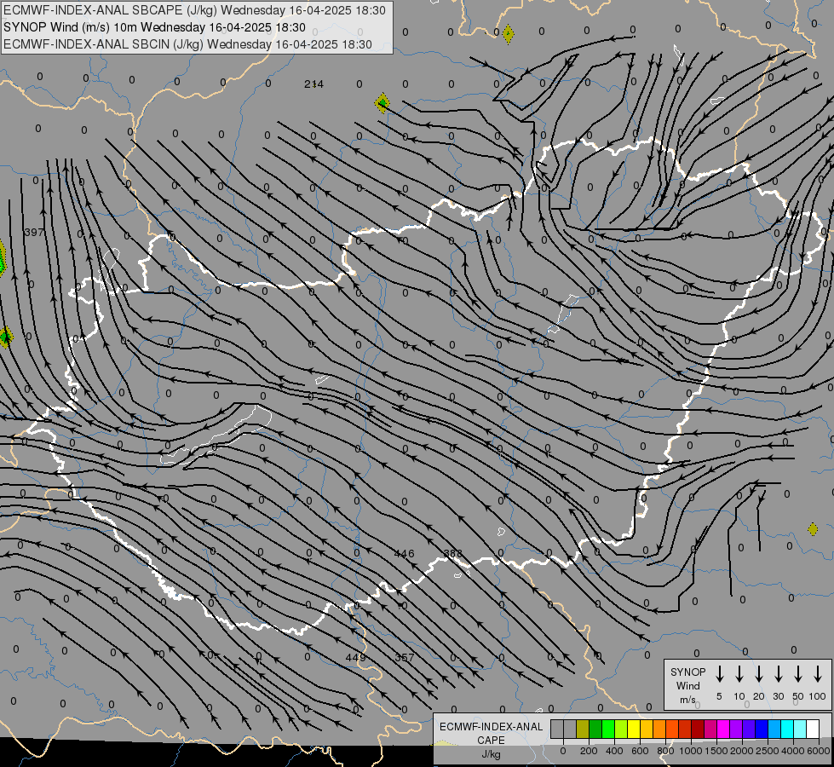The width and height of the screenshot is (834, 767).
Task: Click the CAPE value 446
Action: point(404,554)
